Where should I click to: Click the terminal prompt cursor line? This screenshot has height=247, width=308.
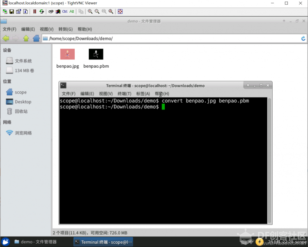tap(163, 107)
